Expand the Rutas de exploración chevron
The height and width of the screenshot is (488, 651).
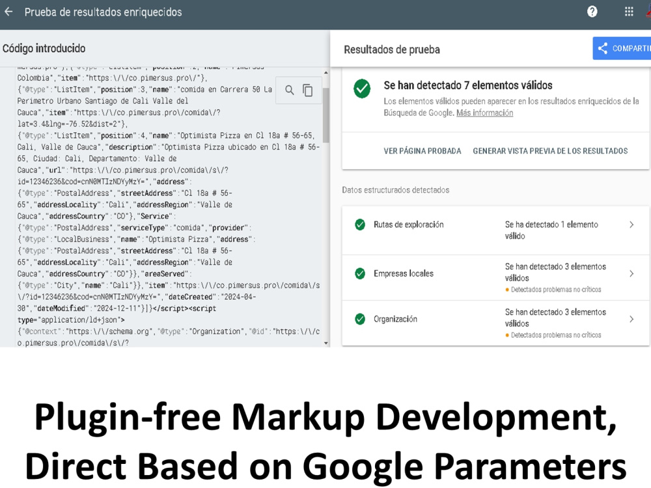coord(631,224)
